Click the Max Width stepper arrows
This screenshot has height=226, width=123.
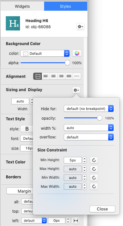click(84, 186)
